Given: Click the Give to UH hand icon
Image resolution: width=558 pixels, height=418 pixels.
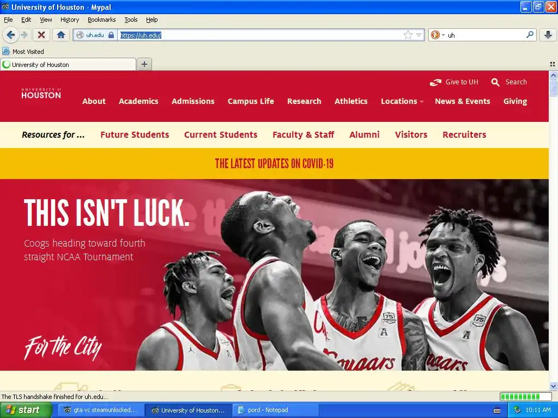Looking at the screenshot, I should [x=435, y=83].
